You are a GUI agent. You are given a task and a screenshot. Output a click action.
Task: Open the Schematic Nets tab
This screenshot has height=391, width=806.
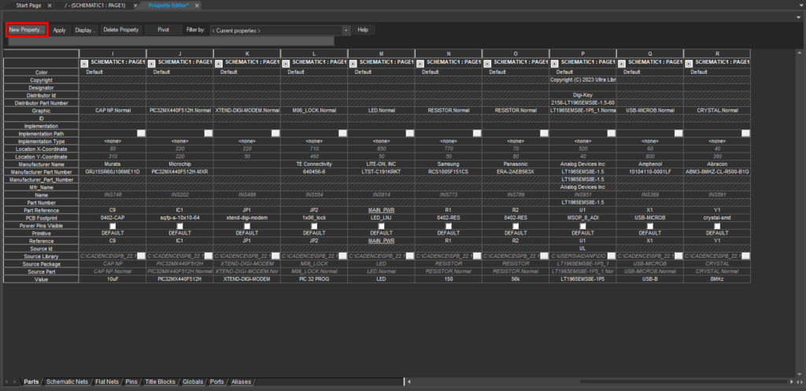tap(67, 382)
